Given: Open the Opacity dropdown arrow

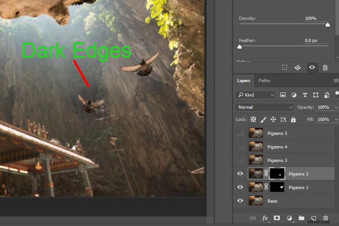Looking at the screenshot, I should (336, 107).
